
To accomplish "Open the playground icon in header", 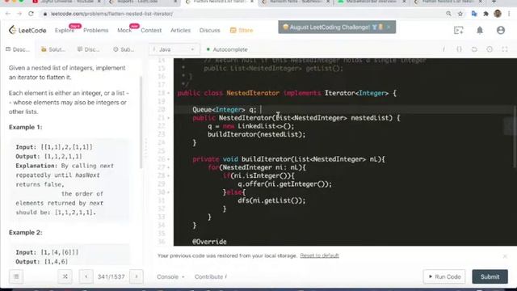I will [458, 30].
